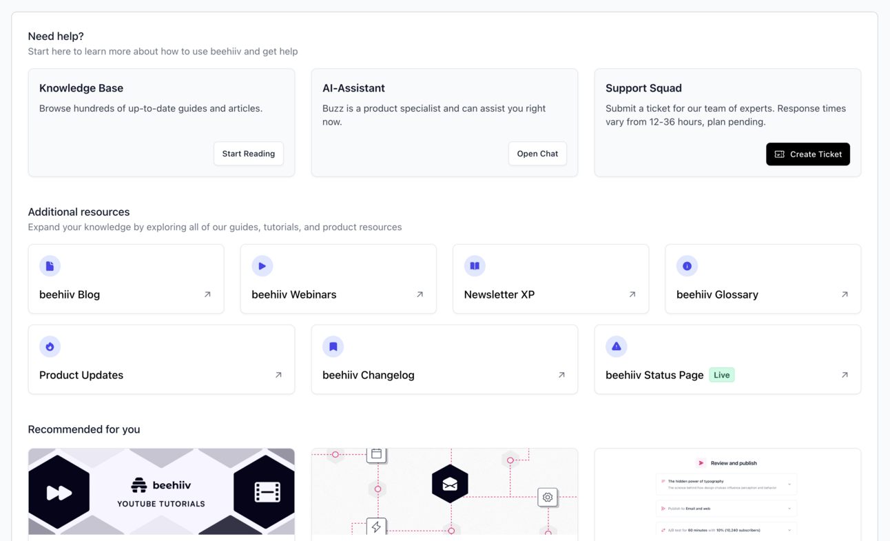Open beehiiv Status Page via its external arrow
This screenshot has width=890, height=541.
point(845,375)
